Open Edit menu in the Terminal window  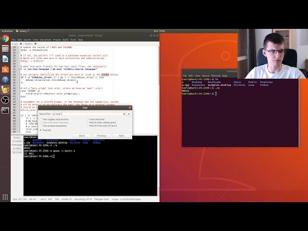coord(191,76)
